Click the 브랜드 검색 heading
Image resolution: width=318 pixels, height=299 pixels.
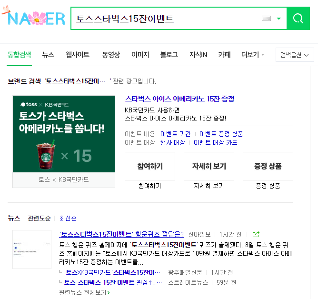point(24,81)
